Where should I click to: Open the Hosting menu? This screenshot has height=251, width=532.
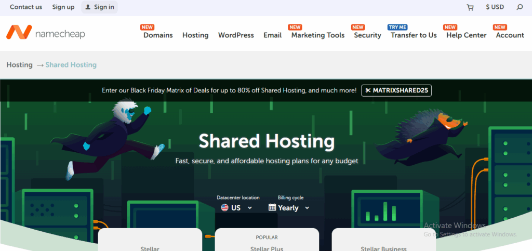[x=195, y=35]
